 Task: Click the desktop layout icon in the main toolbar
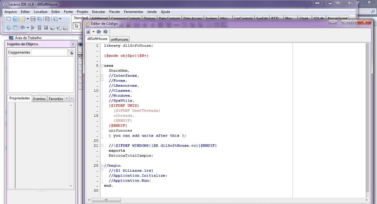coord(55,19)
